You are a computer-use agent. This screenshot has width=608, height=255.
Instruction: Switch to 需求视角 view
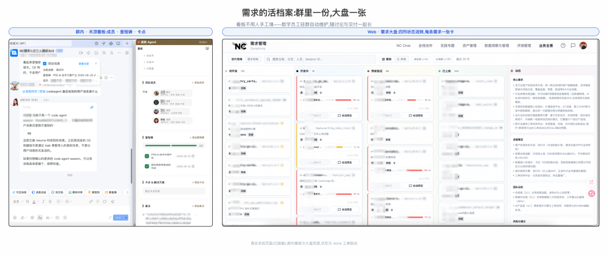[x=253, y=59]
